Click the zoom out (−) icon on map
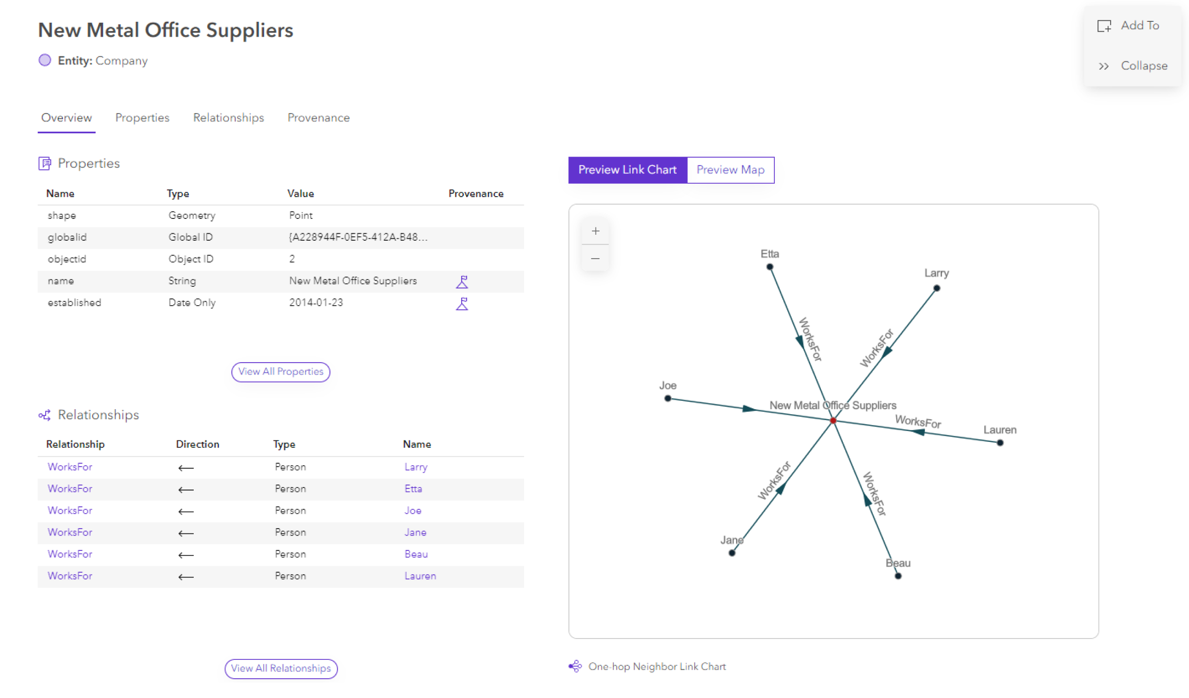The image size is (1189, 698). click(x=596, y=259)
